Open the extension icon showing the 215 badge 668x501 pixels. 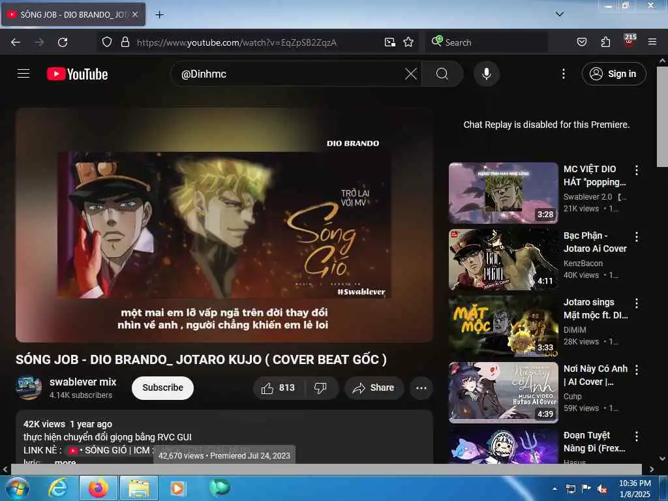coord(630,40)
